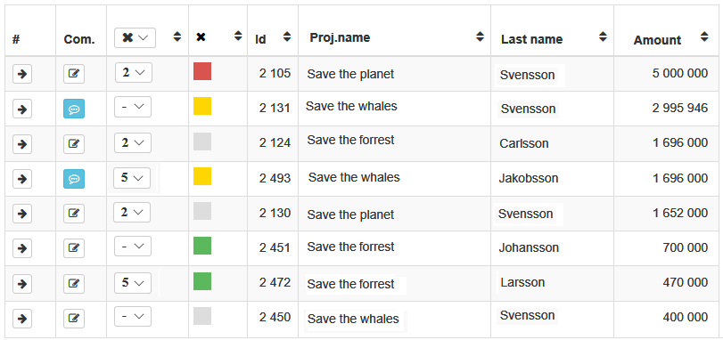The image size is (723, 340).
Task: Click the arrow button for Id 2 493
Action: point(22,179)
